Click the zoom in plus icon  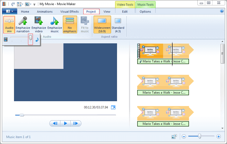219,136
